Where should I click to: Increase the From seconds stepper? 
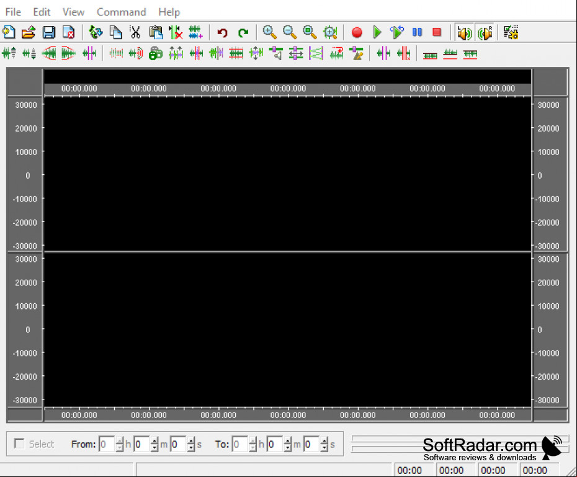click(190, 440)
